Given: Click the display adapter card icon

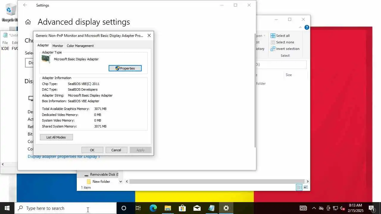Looking at the screenshot, I should [x=46, y=59].
